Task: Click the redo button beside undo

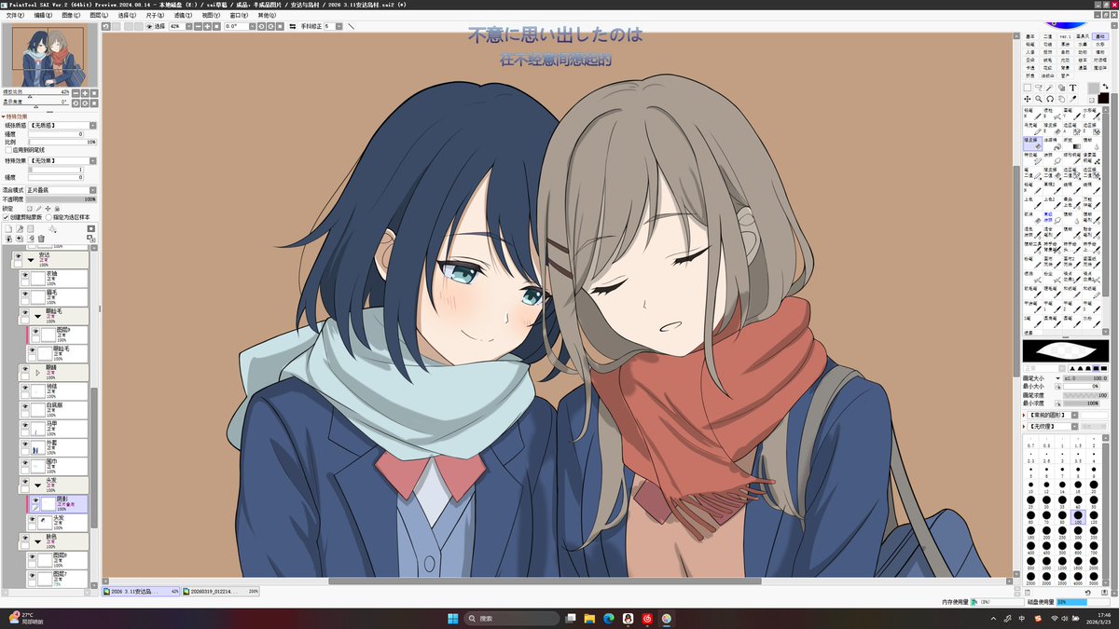Action: coord(116,26)
